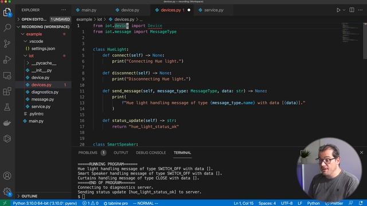
Task: Expand the Open Editors section
Action: click(x=44, y=19)
